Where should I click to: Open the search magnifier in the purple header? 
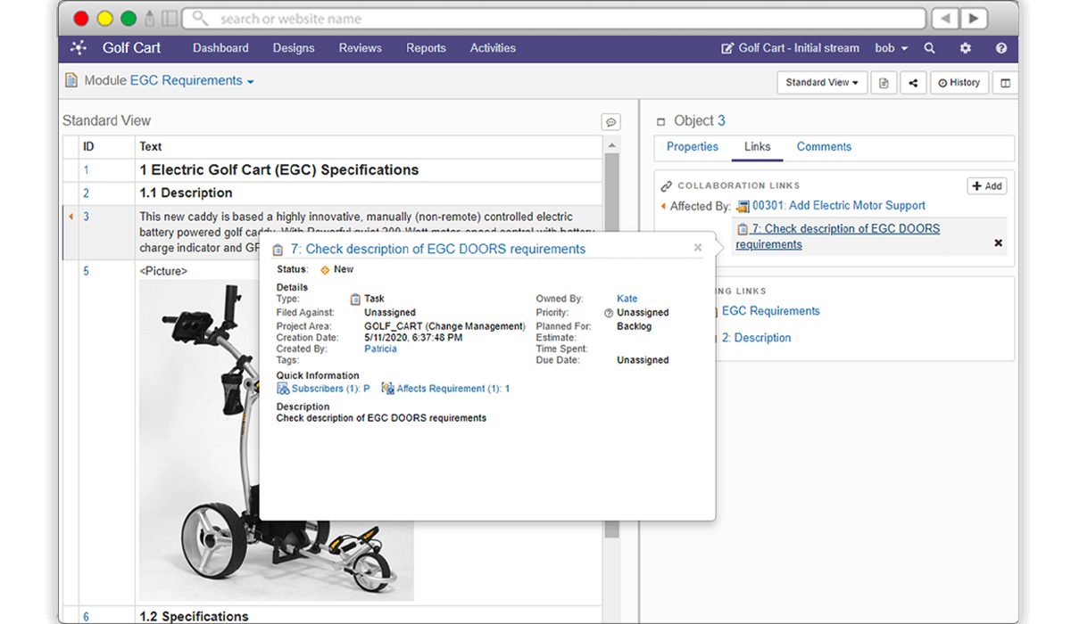point(930,48)
